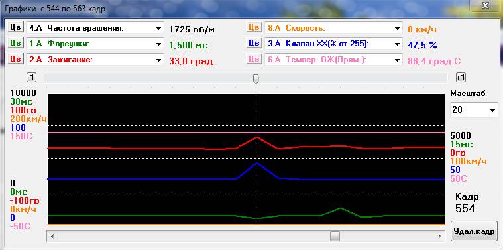This screenshot has width=503, height=250.
Task: Click the horizontal scrollbar right arrow
Action: pyautogui.click(x=440, y=237)
